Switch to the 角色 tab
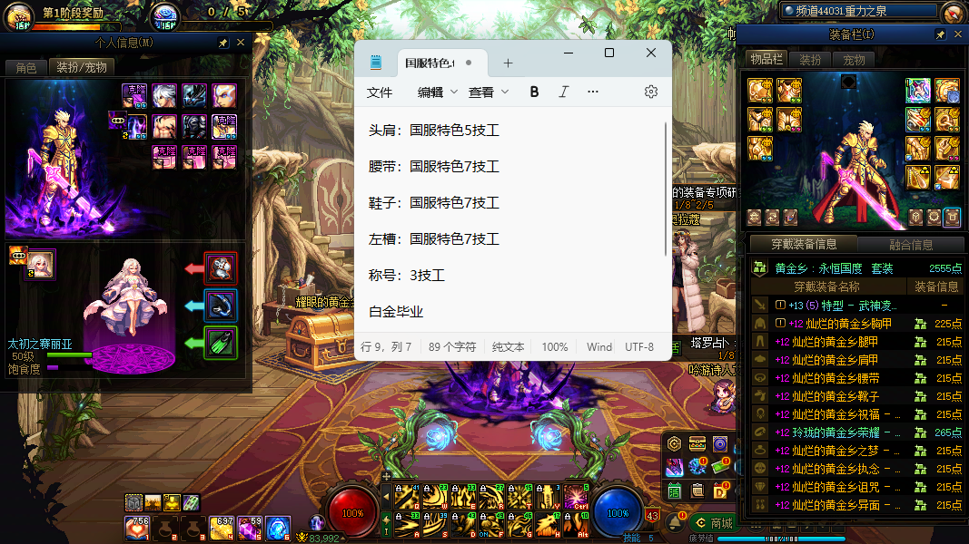969x544 pixels. [25, 67]
